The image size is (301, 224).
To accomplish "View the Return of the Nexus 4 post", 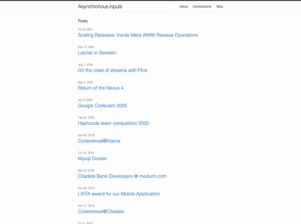I will [101, 88].
